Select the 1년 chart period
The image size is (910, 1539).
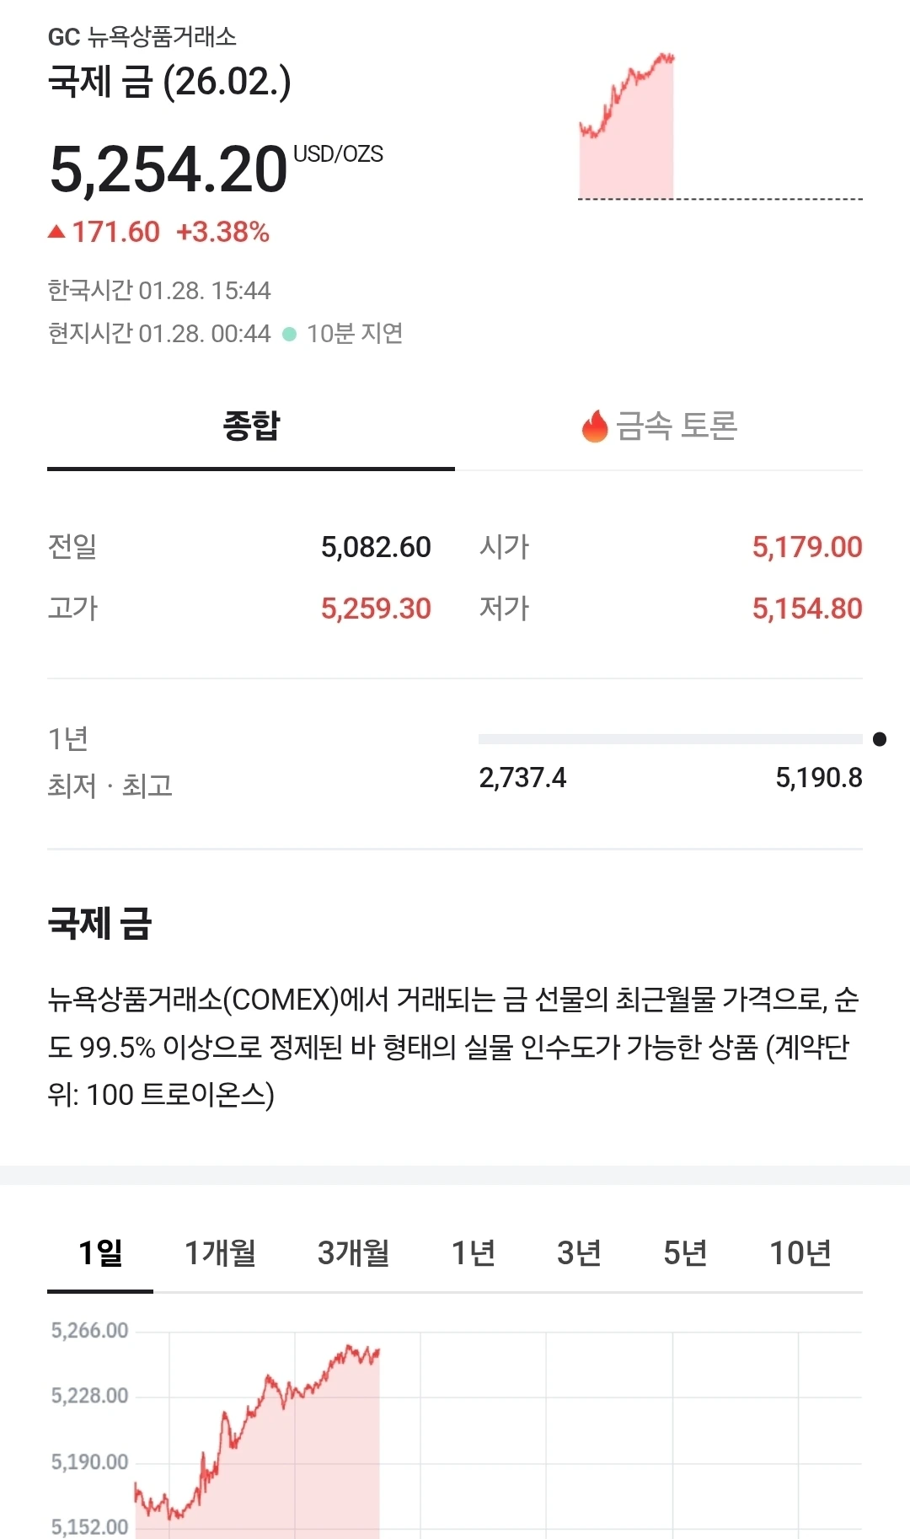point(473,1253)
